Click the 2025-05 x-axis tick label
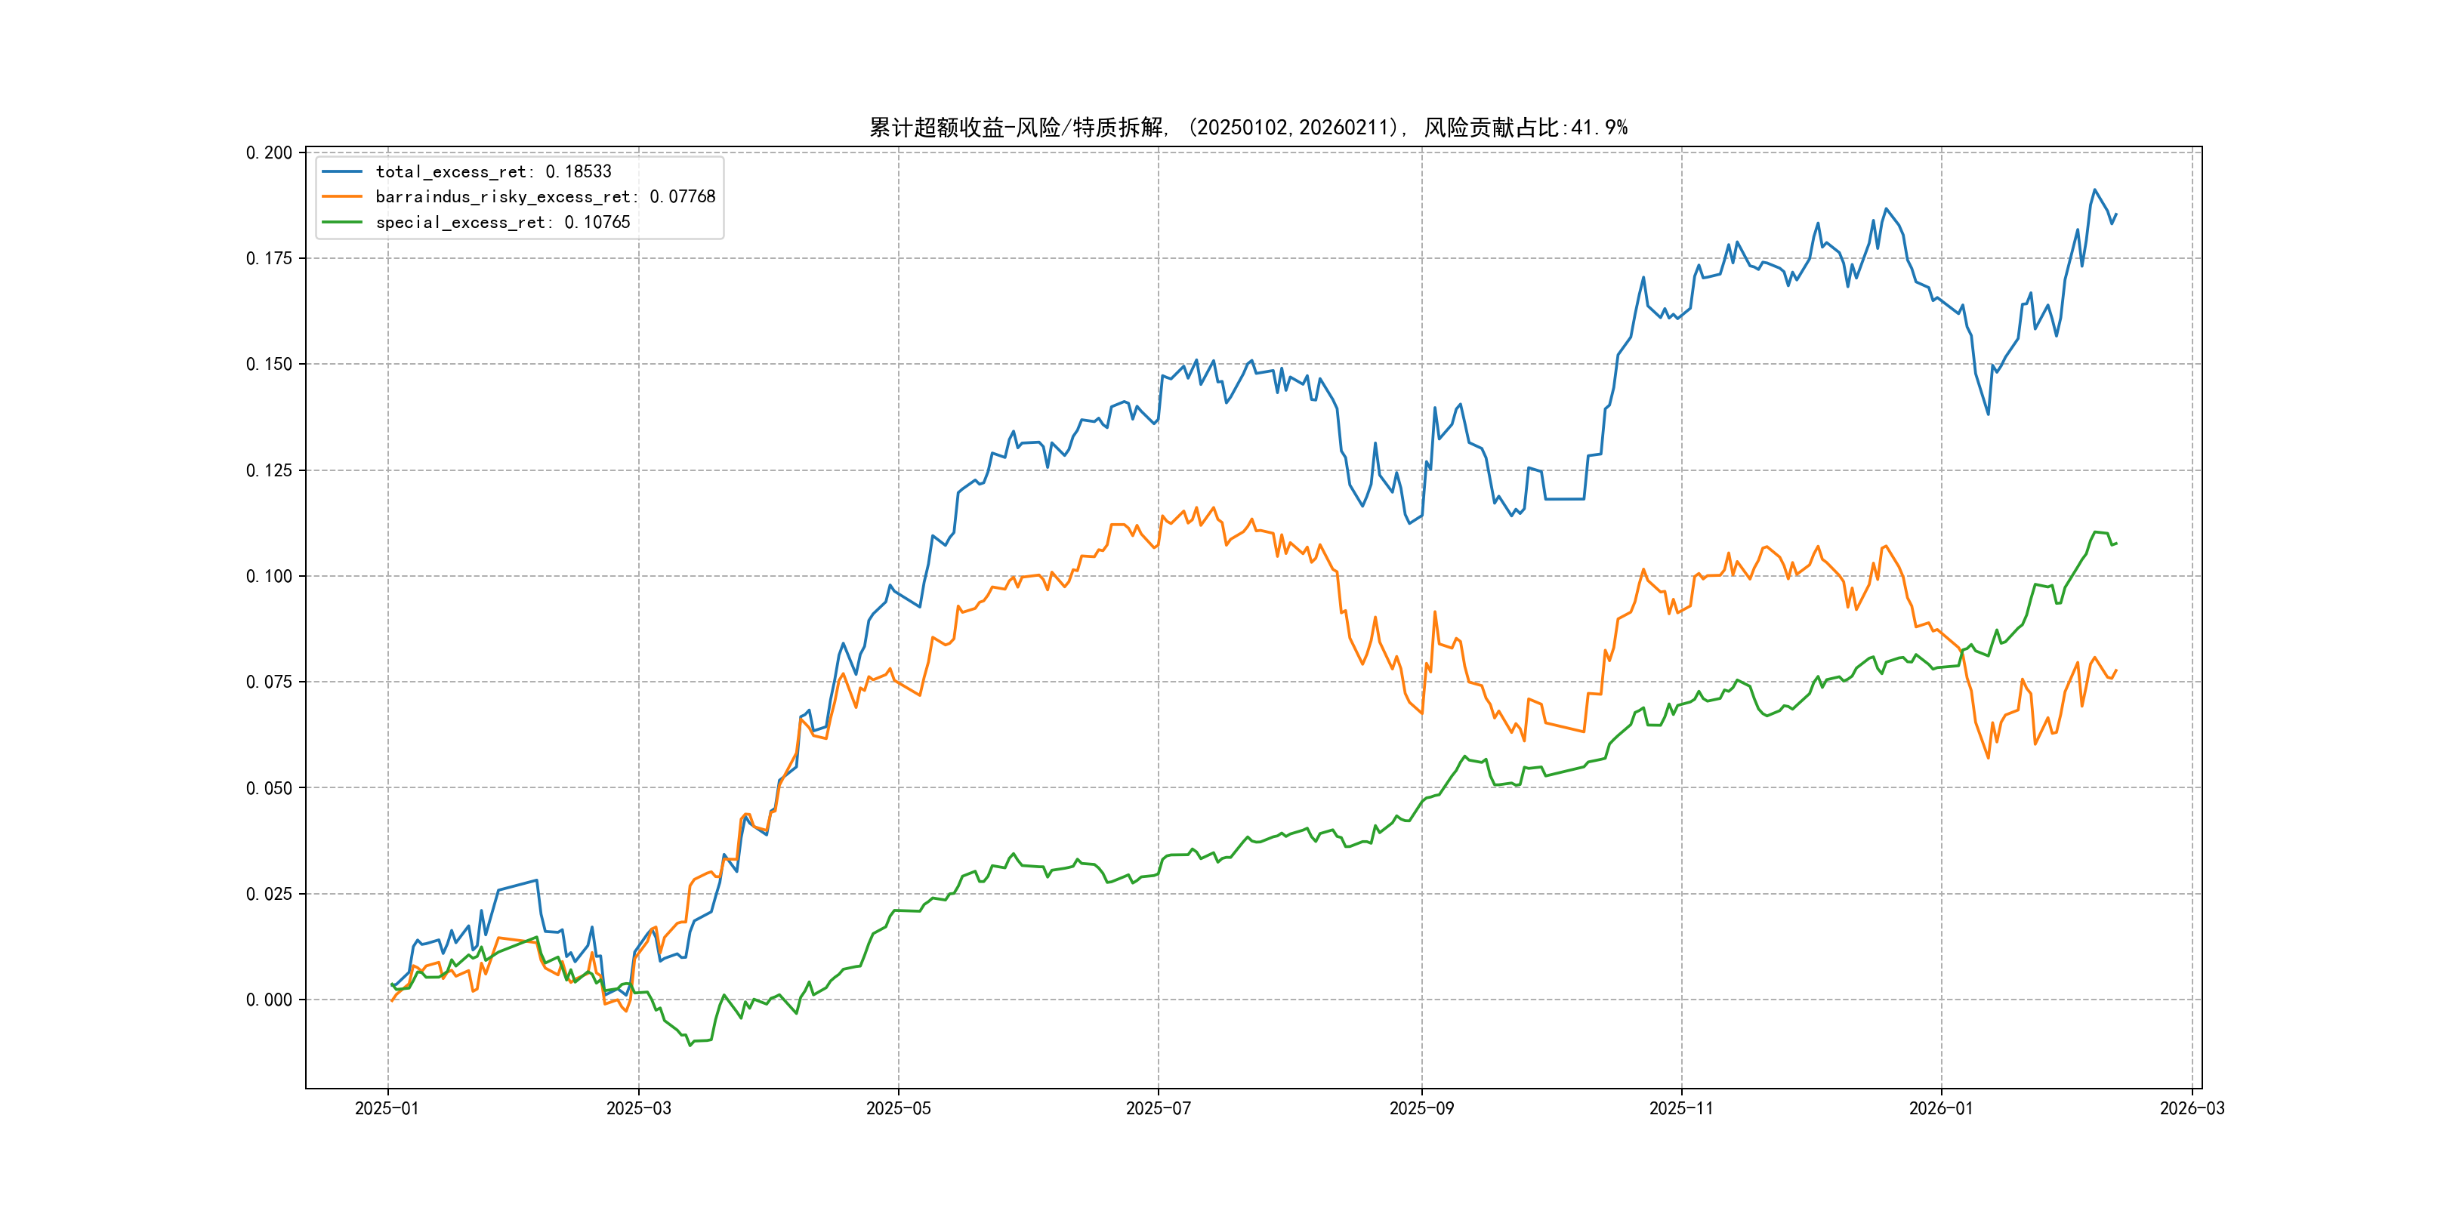This screenshot has height=1223, width=2447. 898,1108
